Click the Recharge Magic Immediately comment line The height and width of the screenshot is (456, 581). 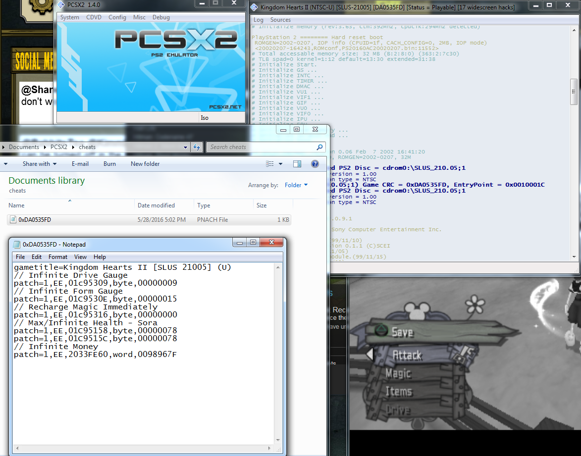(86, 307)
